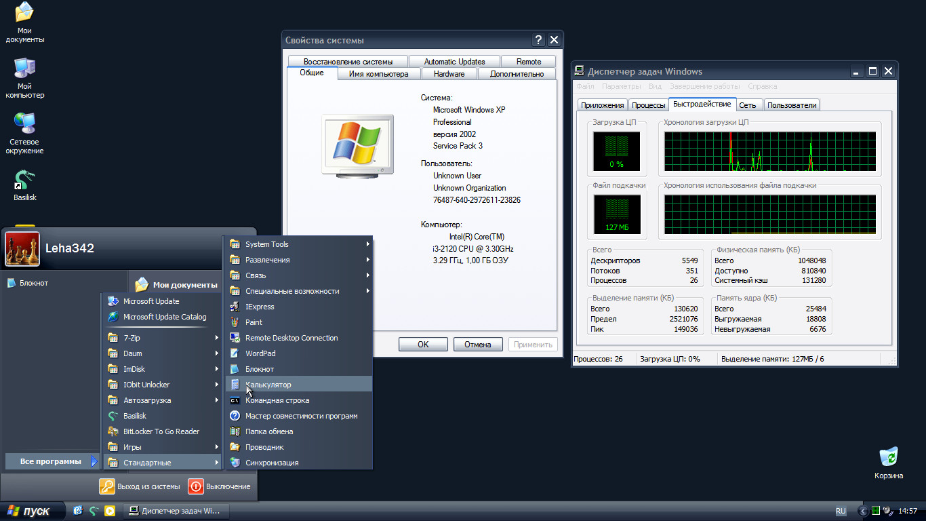
Task: Expand hidden tray icons arrow
Action: point(863,511)
